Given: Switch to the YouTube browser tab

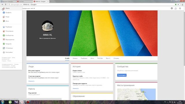Looking at the screenshot, I should (x=24, y=1).
